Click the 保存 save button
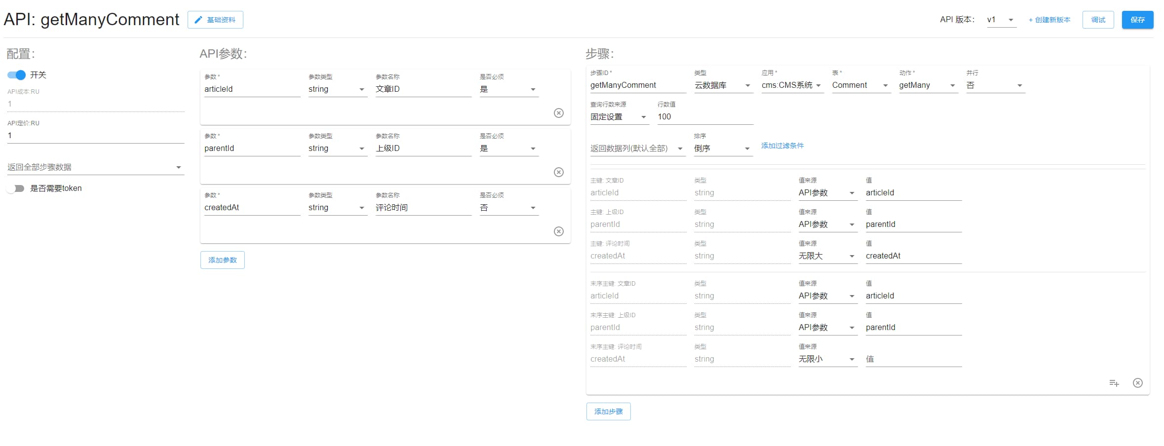 pyautogui.click(x=1137, y=20)
